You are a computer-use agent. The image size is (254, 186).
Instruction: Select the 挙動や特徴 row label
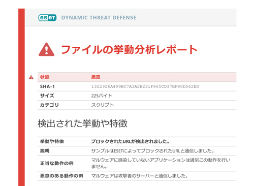52,141
